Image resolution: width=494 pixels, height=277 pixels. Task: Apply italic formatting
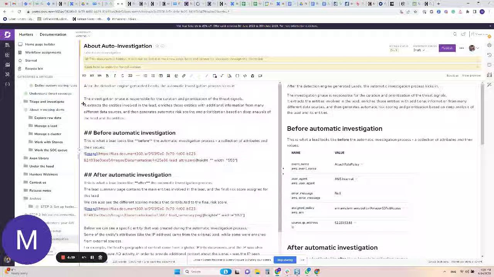(x=115, y=76)
